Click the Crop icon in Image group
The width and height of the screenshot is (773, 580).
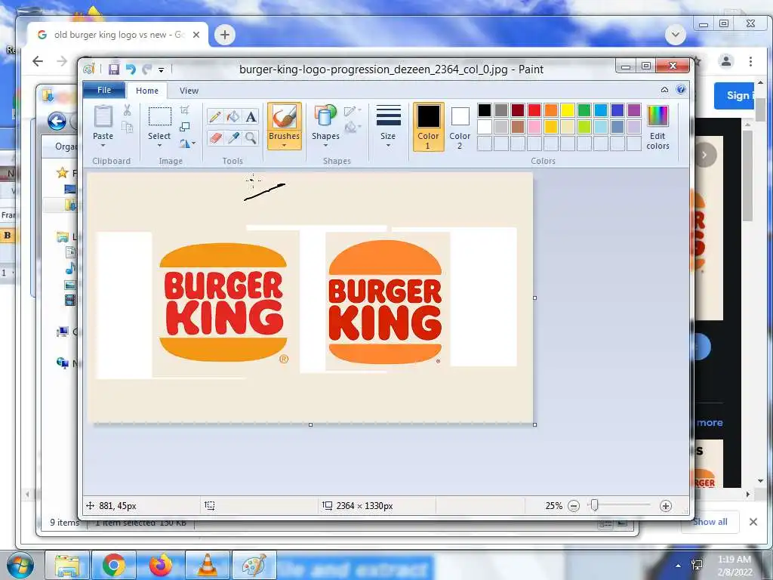[185, 110]
